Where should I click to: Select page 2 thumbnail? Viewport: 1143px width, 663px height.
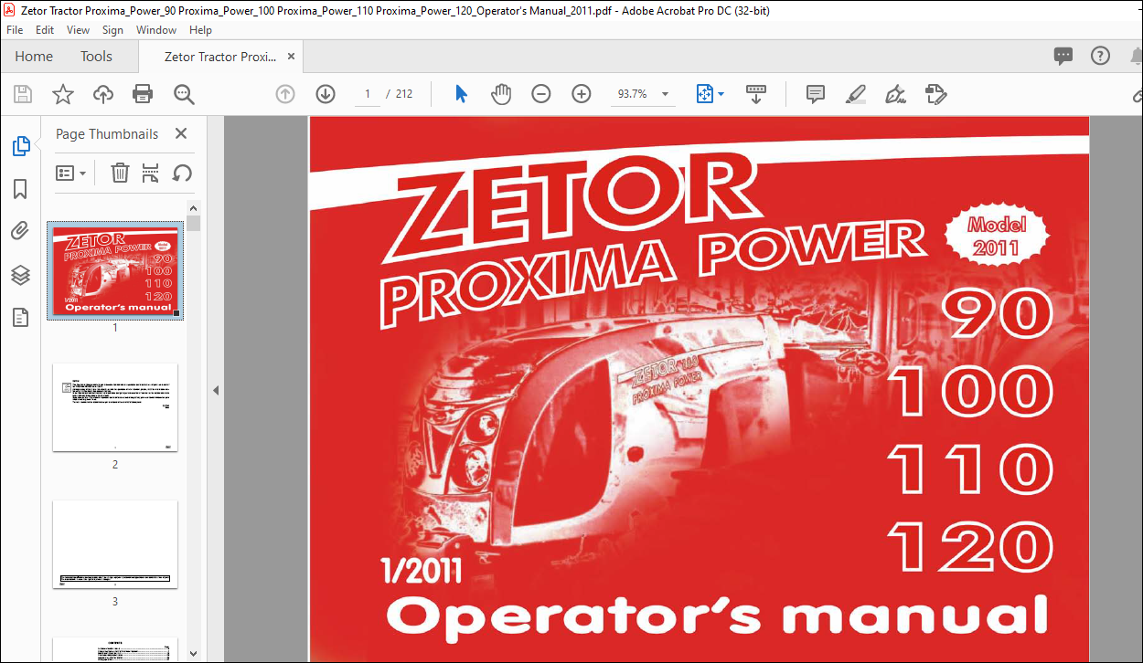coord(115,407)
